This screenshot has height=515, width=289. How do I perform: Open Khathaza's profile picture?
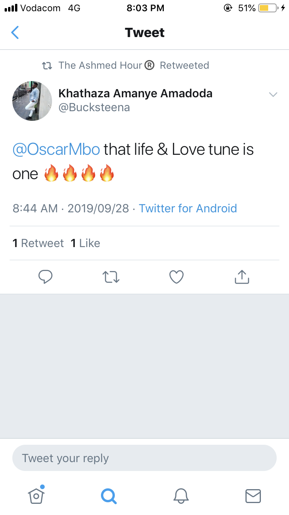(32, 101)
